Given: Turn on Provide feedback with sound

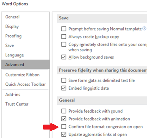Looking at the screenshot, I should [64, 111].
